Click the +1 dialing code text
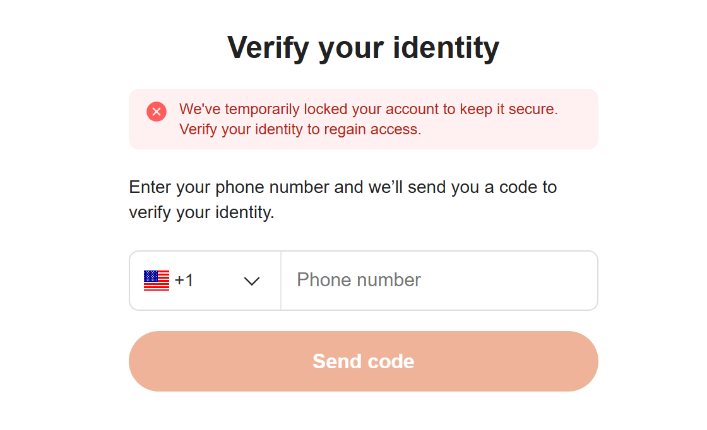The width and height of the screenshot is (707, 430). tap(184, 280)
